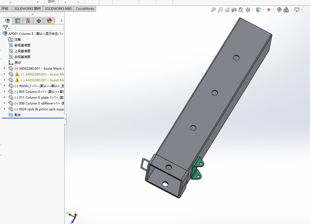Screen dimensions: 310x224
Task: Open the View Settings dropdown arrow
Action: (x=302, y=10)
